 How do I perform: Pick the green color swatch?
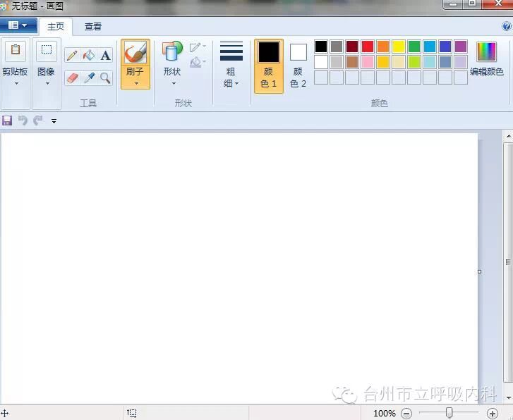coord(414,47)
